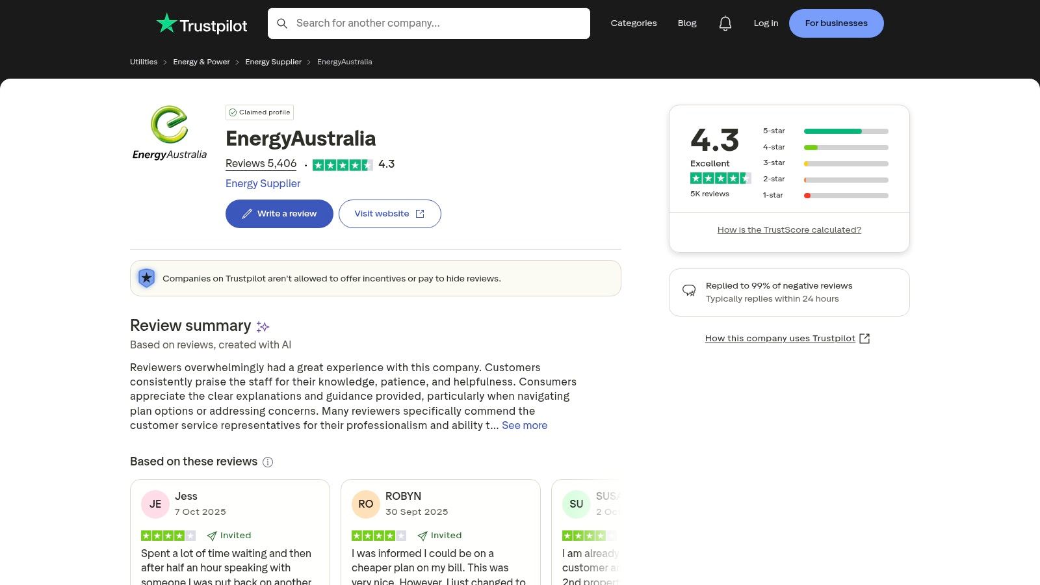This screenshot has width=1040, height=585.
Task: Open the notifications bell
Action: tap(725, 23)
